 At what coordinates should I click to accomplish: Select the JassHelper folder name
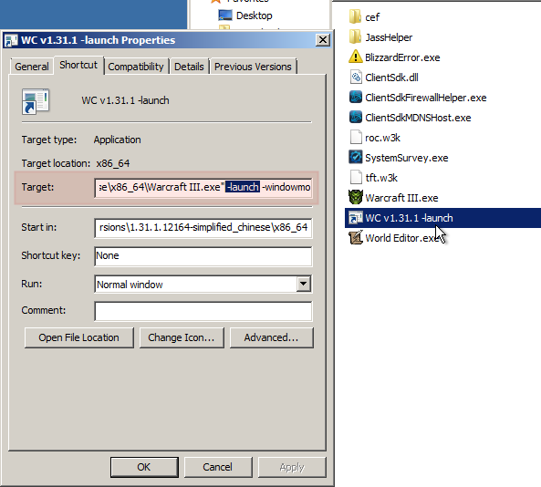pos(389,37)
